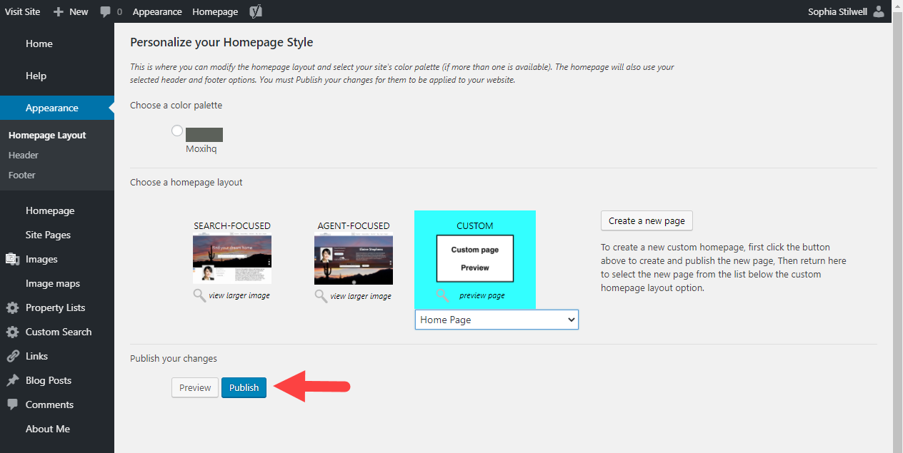Click the user avatar icon beside Sophia Stilwell
Image resolution: width=903 pixels, height=453 pixels.
pyautogui.click(x=878, y=11)
